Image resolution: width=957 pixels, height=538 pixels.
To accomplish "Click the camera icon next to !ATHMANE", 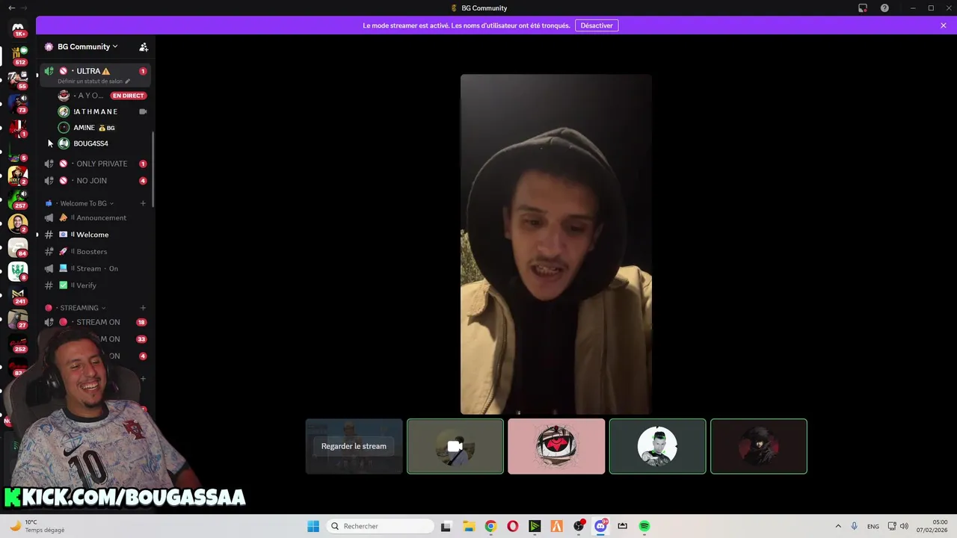I will [x=143, y=111].
